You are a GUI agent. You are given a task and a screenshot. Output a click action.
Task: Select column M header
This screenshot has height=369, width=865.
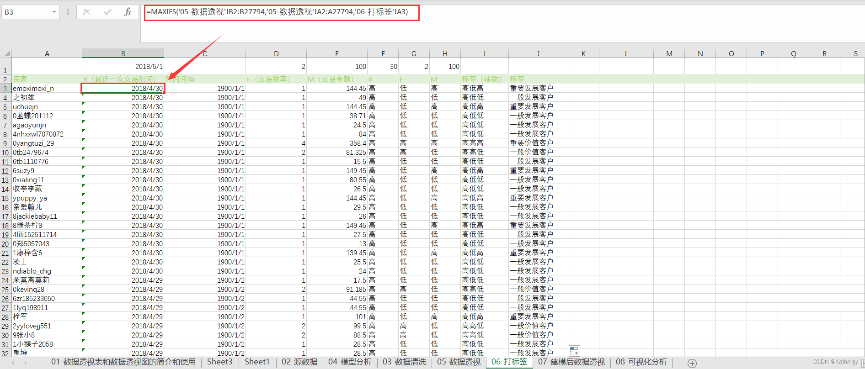click(669, 53)
